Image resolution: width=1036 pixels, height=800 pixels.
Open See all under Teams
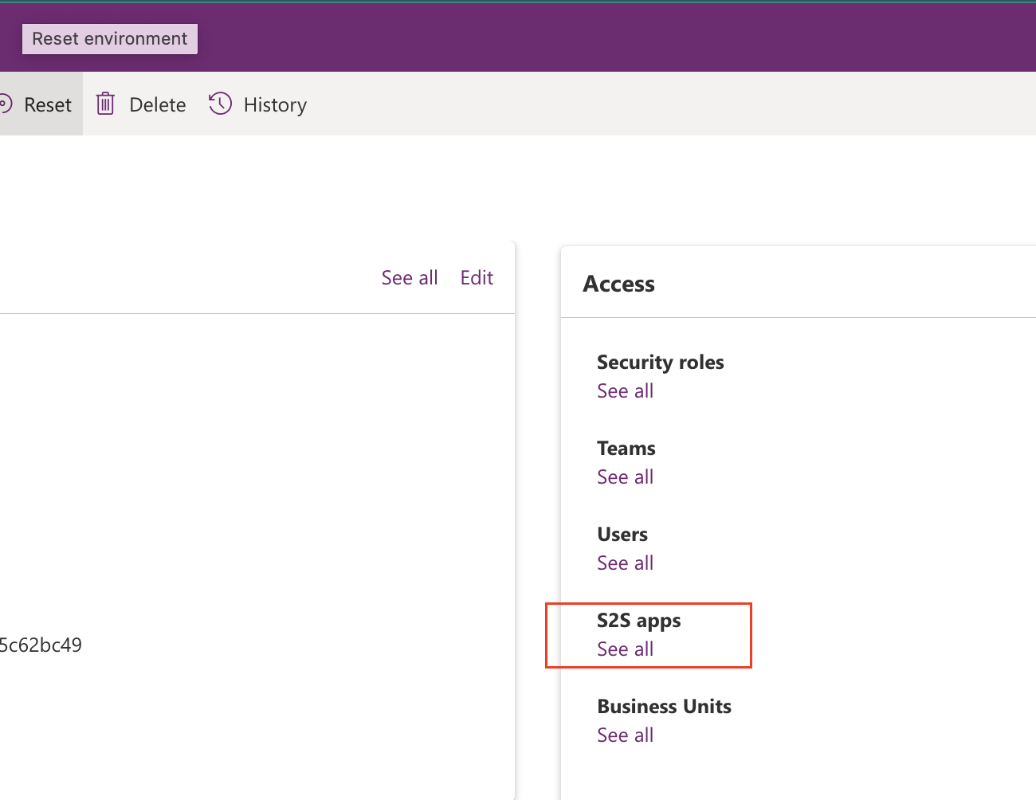626,476
